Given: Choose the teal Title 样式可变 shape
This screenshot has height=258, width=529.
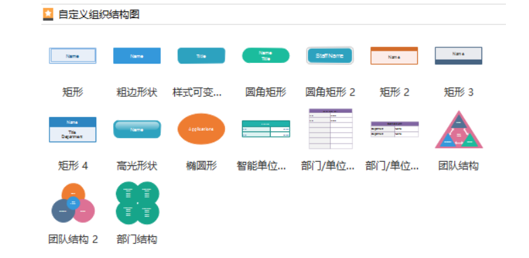Looking at the screenshot, I should click(x=201, y=56).
